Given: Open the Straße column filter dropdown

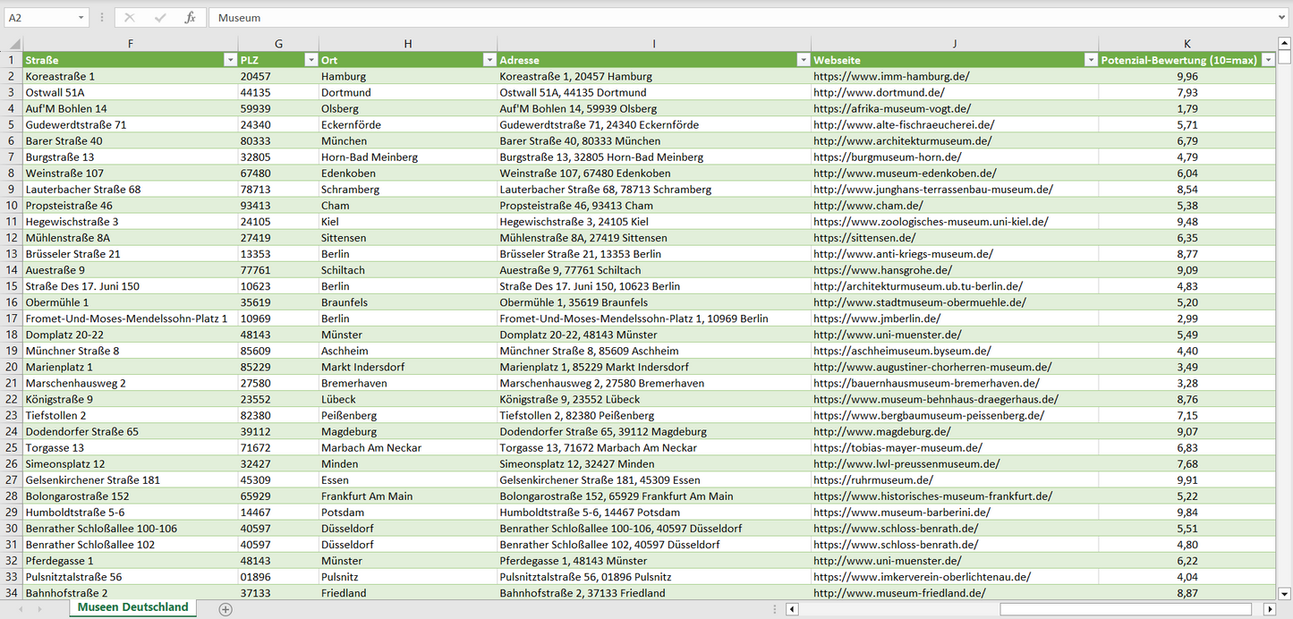Looking at the screenshot, I should click(x=230, y=60).
